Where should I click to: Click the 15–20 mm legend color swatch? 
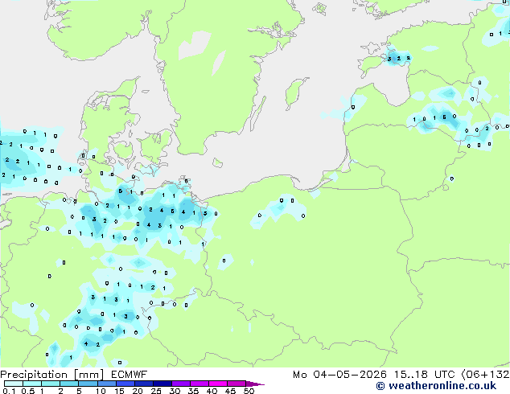[x=125, y=384]
